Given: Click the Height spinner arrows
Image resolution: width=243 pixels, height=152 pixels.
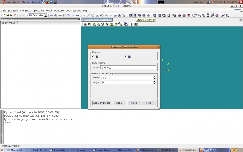Looking at the screenshot, I should (x=154, y=82).
